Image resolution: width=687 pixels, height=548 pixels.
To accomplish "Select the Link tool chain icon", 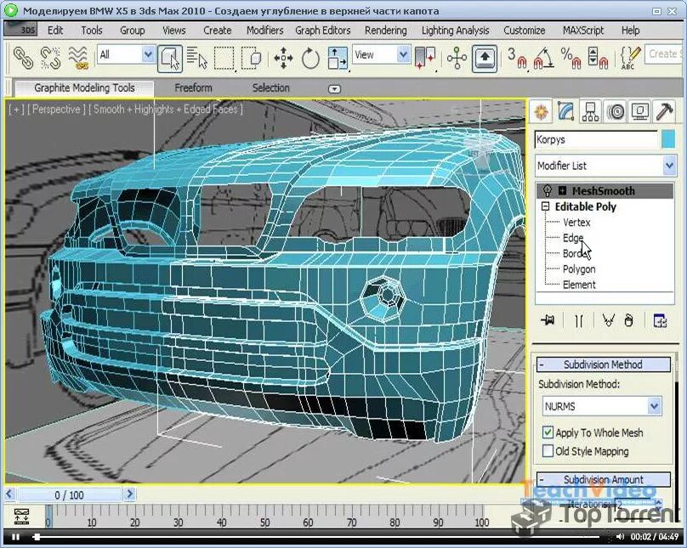I will (x=23, y=57).
